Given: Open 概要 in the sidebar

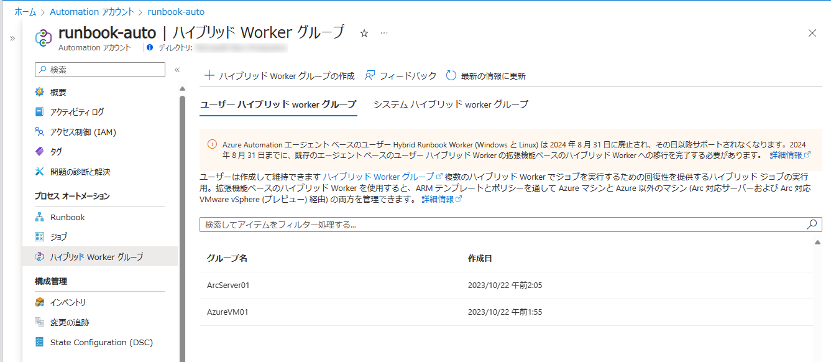Looking at the screenshot, I should coord(58,92).
